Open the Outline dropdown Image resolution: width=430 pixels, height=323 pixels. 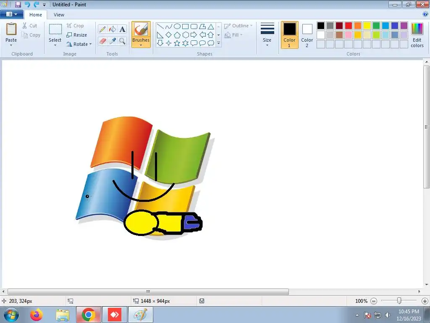(239, 26)
